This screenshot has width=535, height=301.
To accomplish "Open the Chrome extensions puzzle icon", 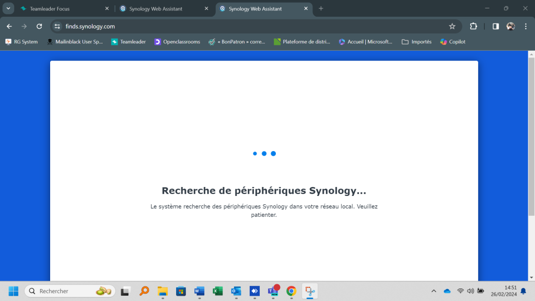I will pyautogui.click(x=473, y=26).
